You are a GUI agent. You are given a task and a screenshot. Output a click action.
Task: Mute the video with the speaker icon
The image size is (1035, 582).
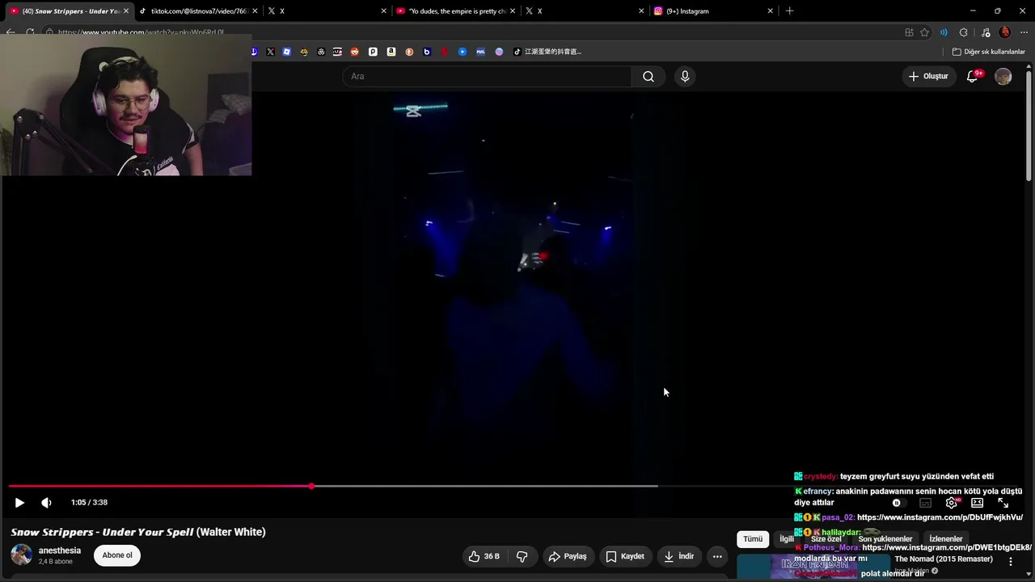point(46,503)
